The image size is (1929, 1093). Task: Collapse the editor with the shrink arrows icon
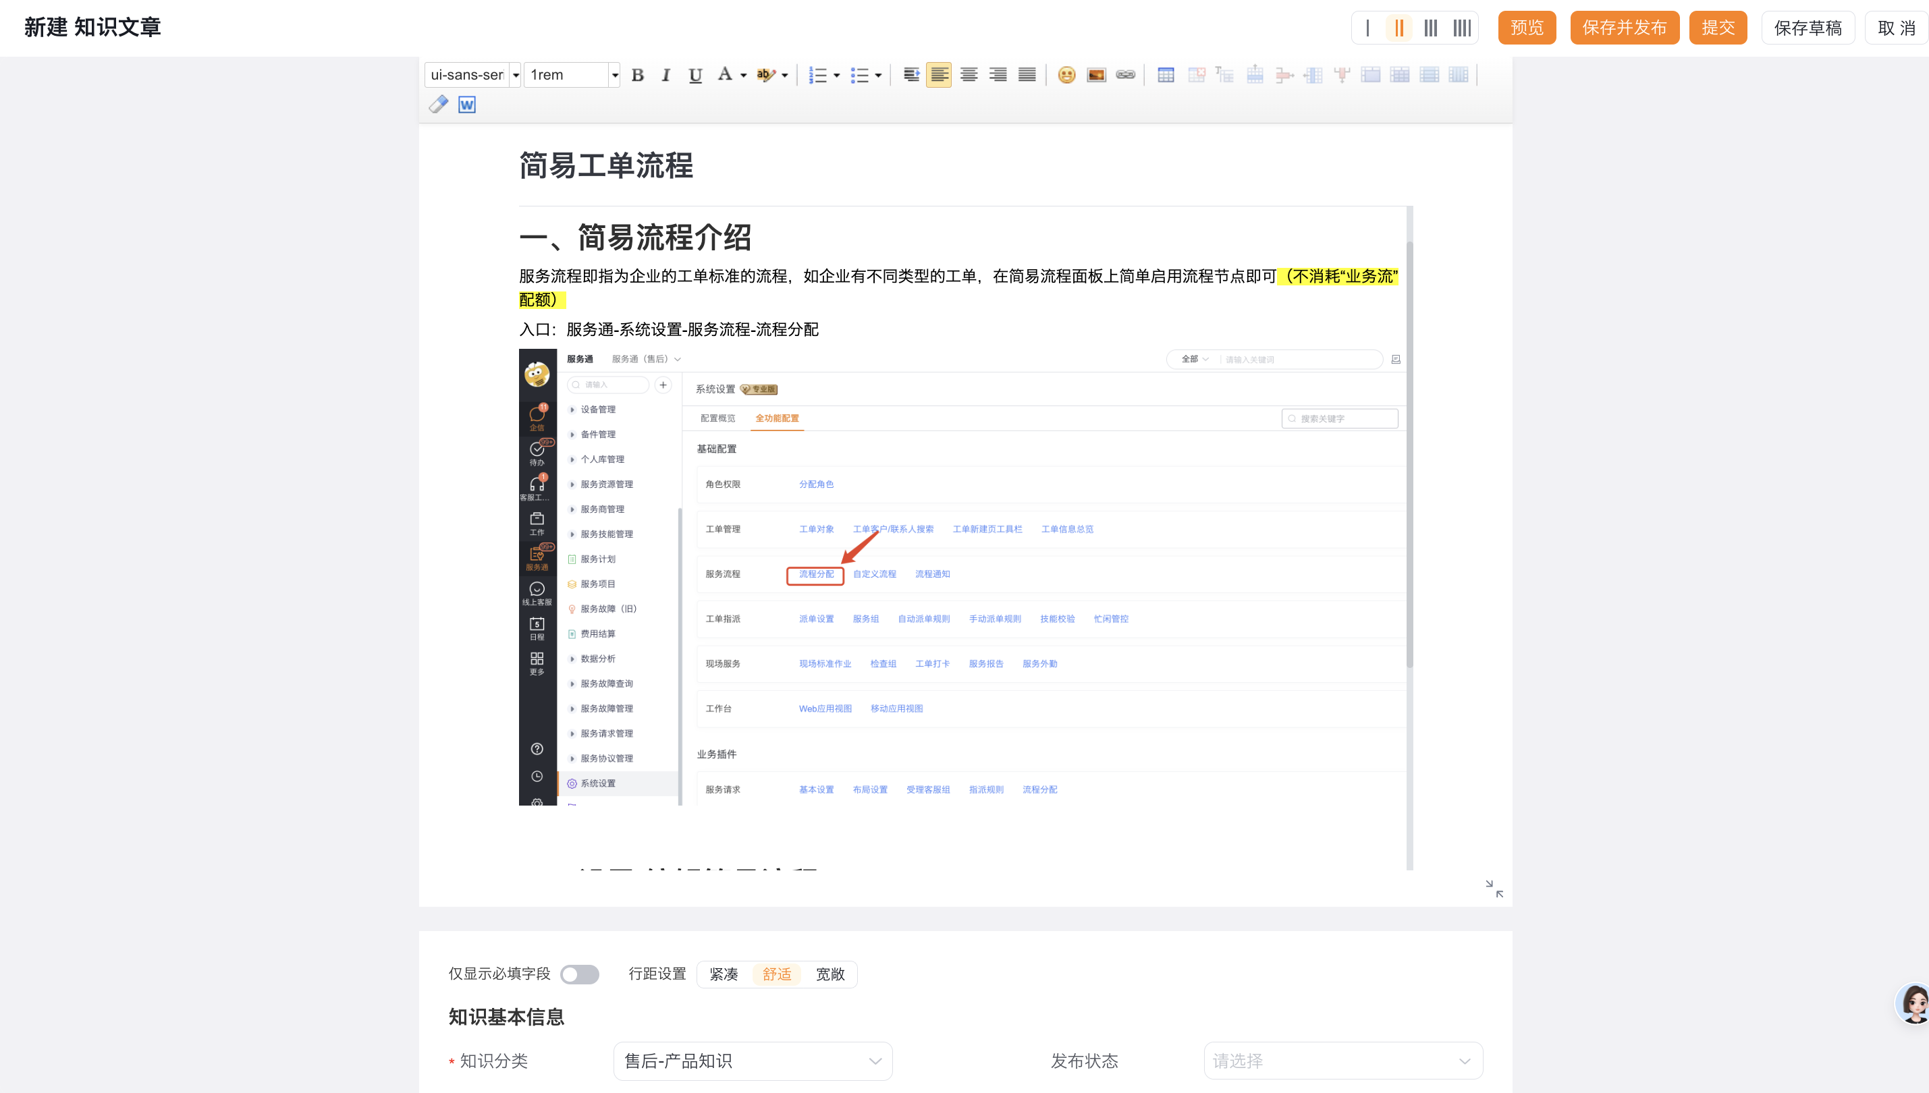coord(1494,889)
